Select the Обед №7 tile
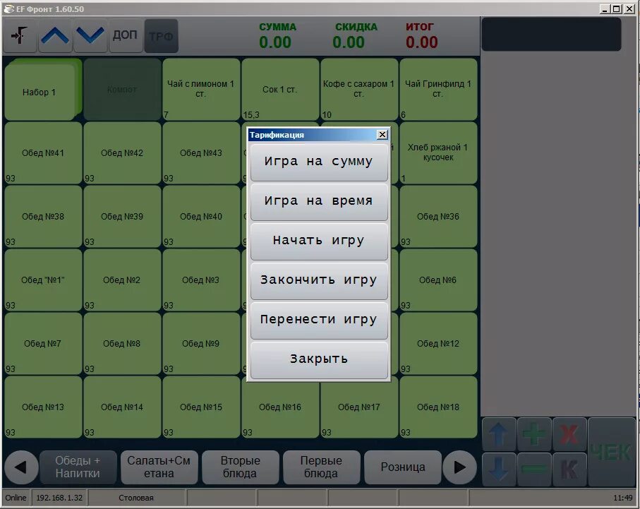The image size is (640, 509). [x=43, y=344]
